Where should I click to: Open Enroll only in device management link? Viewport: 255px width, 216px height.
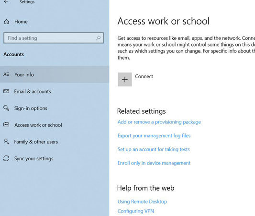pyautogui.click(x=154, y=163)
